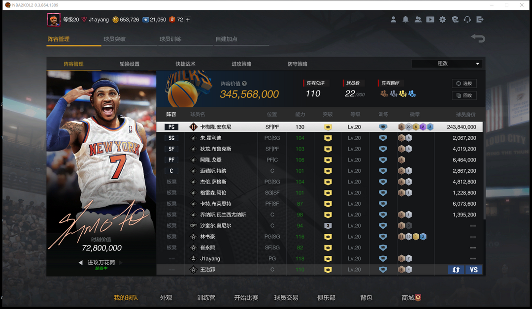Switch to the 球员突破 tab
This screenshot has height=309, width=532.
point(114,39)
